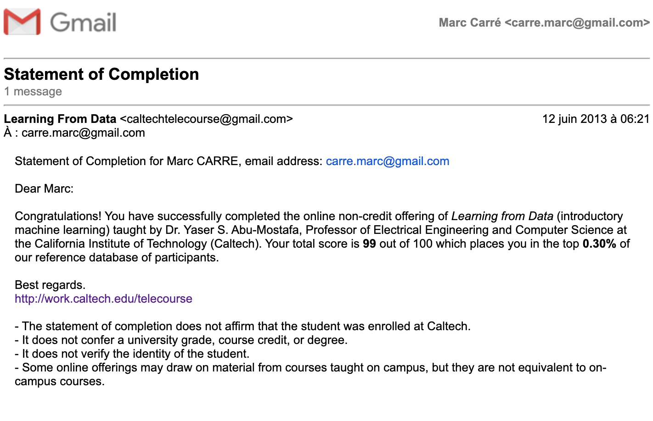Click the line about university grade or degree

pyautogui.click(x=181, y=340)
